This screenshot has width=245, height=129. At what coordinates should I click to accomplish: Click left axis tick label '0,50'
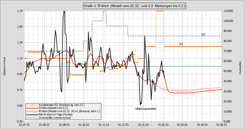20,106
